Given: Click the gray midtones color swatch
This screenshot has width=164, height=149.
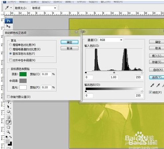Looking at the screenshot, I should [x=23, y=81].
